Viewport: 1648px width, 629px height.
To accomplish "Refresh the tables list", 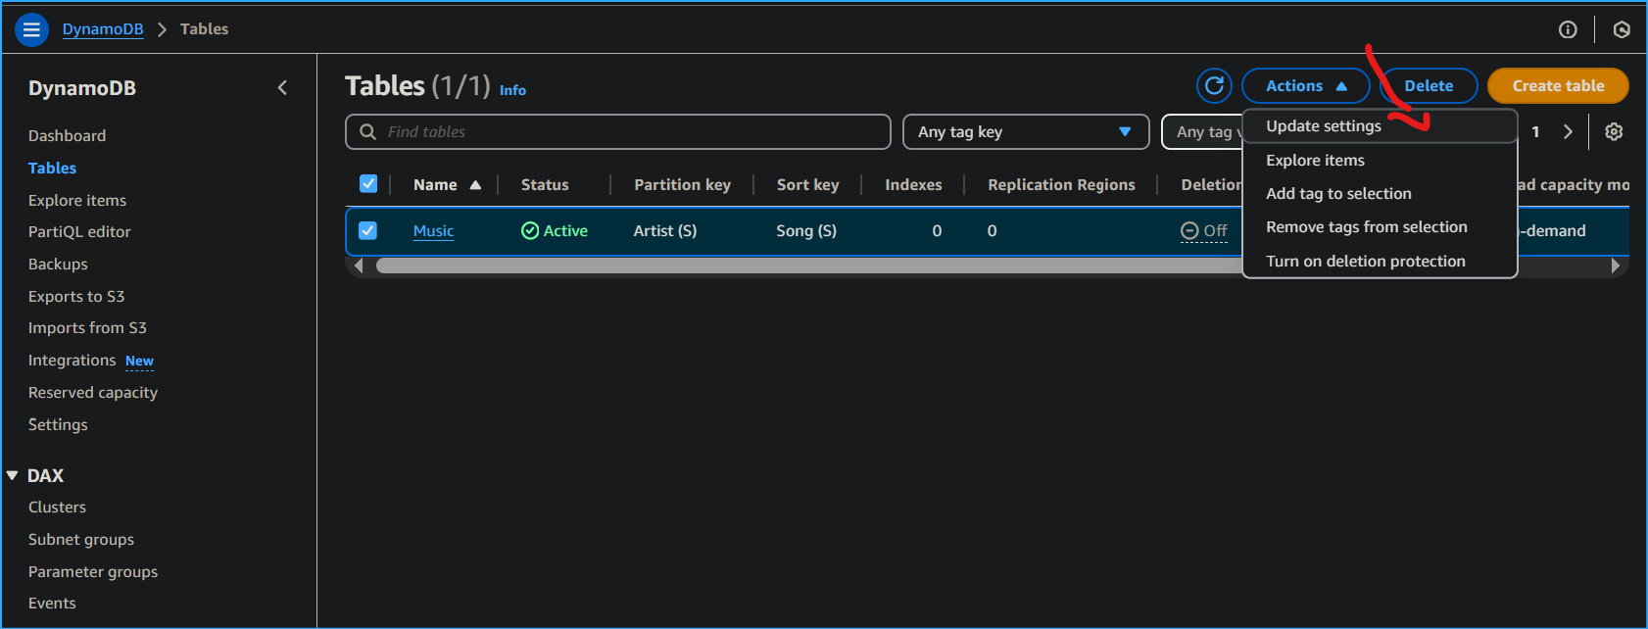I will (x=1214, y=85).
